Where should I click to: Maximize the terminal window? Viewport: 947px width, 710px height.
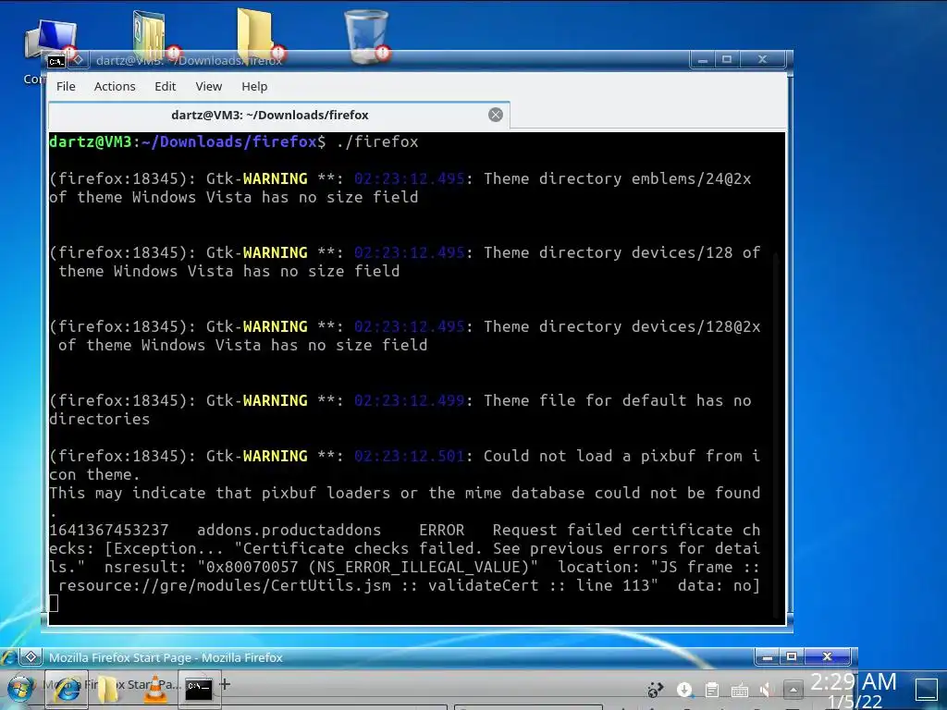click(727, 59)
